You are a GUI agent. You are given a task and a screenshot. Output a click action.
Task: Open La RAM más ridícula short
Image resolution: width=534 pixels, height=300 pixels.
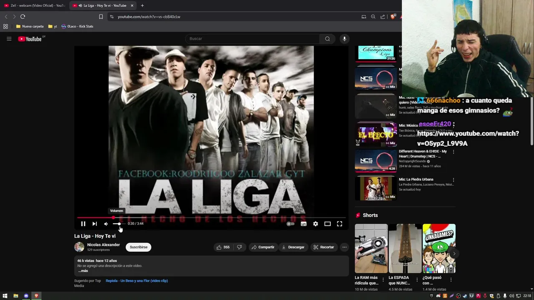371,249
